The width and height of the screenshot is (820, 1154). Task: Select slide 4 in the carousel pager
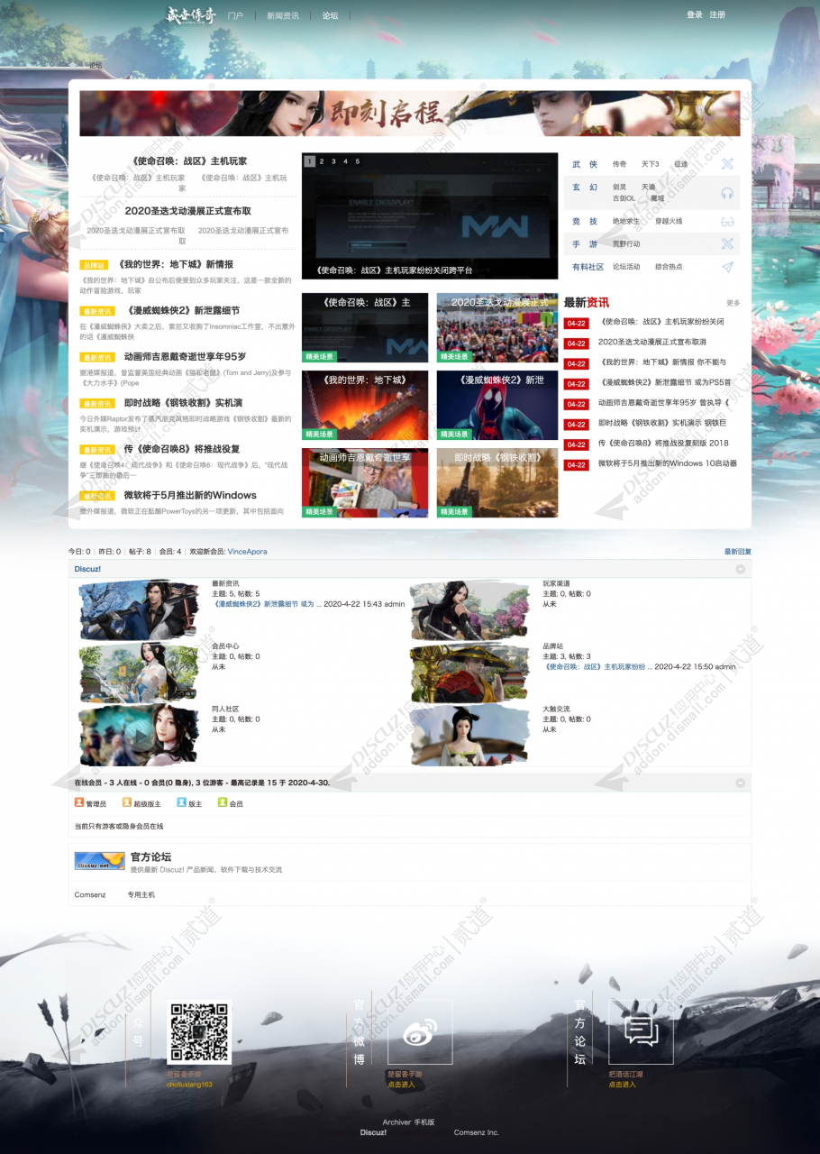[345, 161]
